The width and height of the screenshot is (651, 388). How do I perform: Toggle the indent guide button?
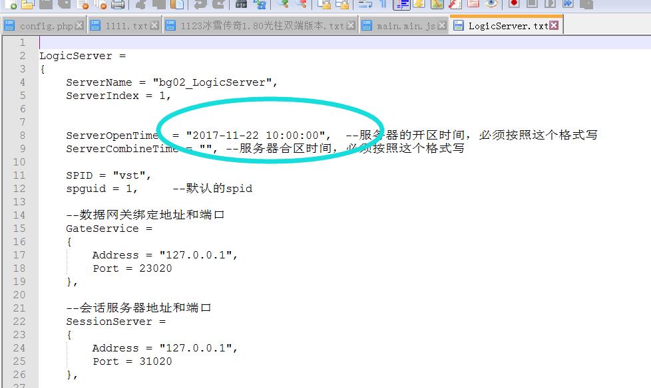click(401, 4)
